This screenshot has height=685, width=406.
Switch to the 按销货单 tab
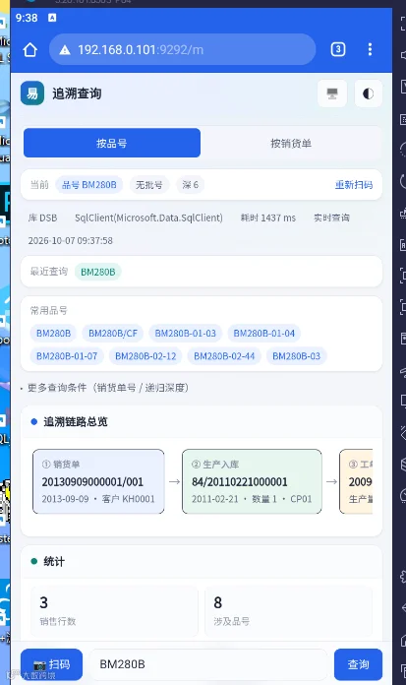click(291, 143)
